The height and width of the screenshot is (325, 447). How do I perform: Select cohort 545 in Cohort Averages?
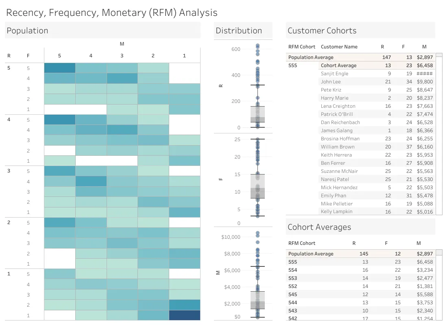(360, 294)
